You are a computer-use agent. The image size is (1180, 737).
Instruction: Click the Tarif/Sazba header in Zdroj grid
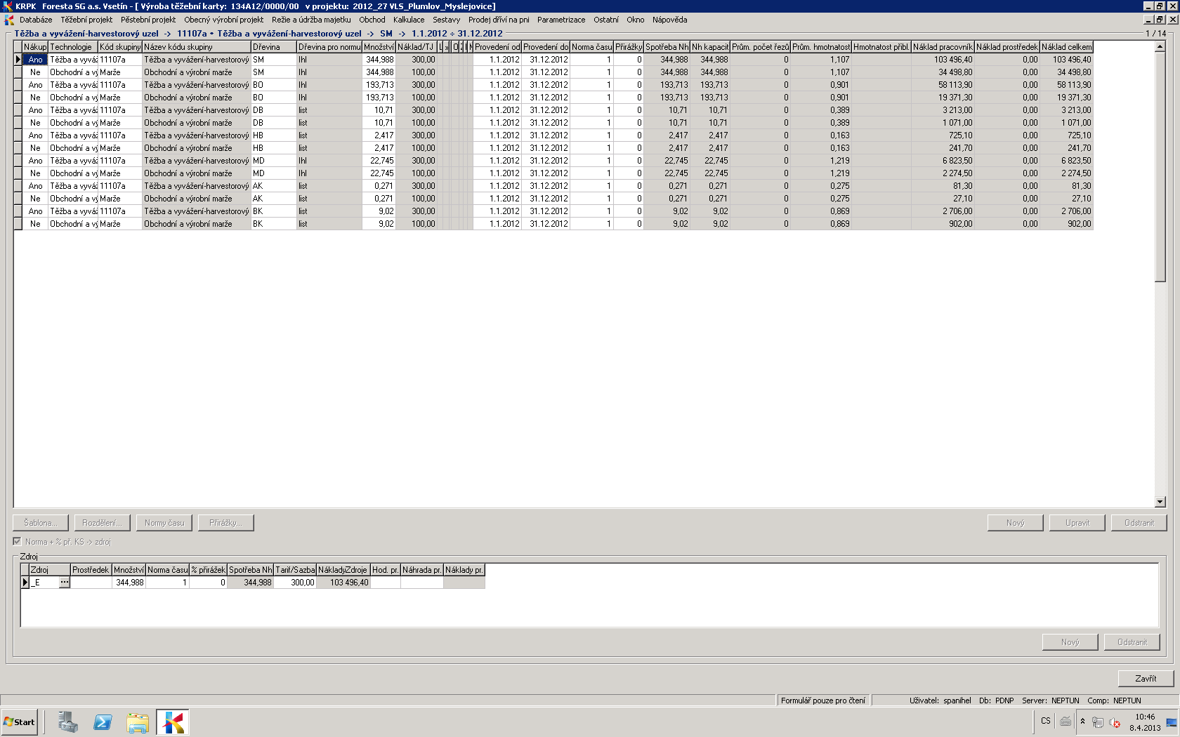tap(295, 570)
